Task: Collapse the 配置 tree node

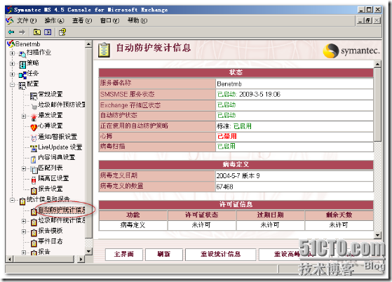Action: [12, 85]
